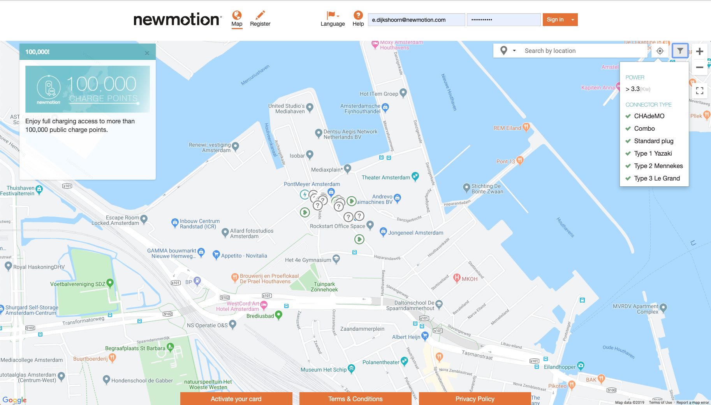Select green charge marker below Rockstart Office
This screenshot has height=405, width=711.
click(x=359, y=239)
